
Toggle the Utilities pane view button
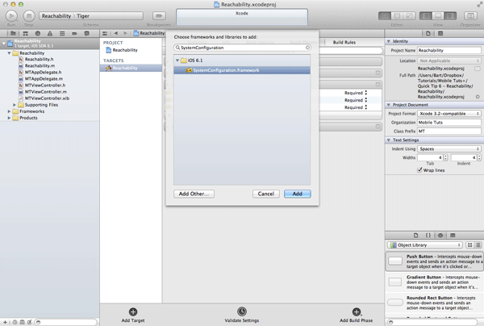coord(450,16)
